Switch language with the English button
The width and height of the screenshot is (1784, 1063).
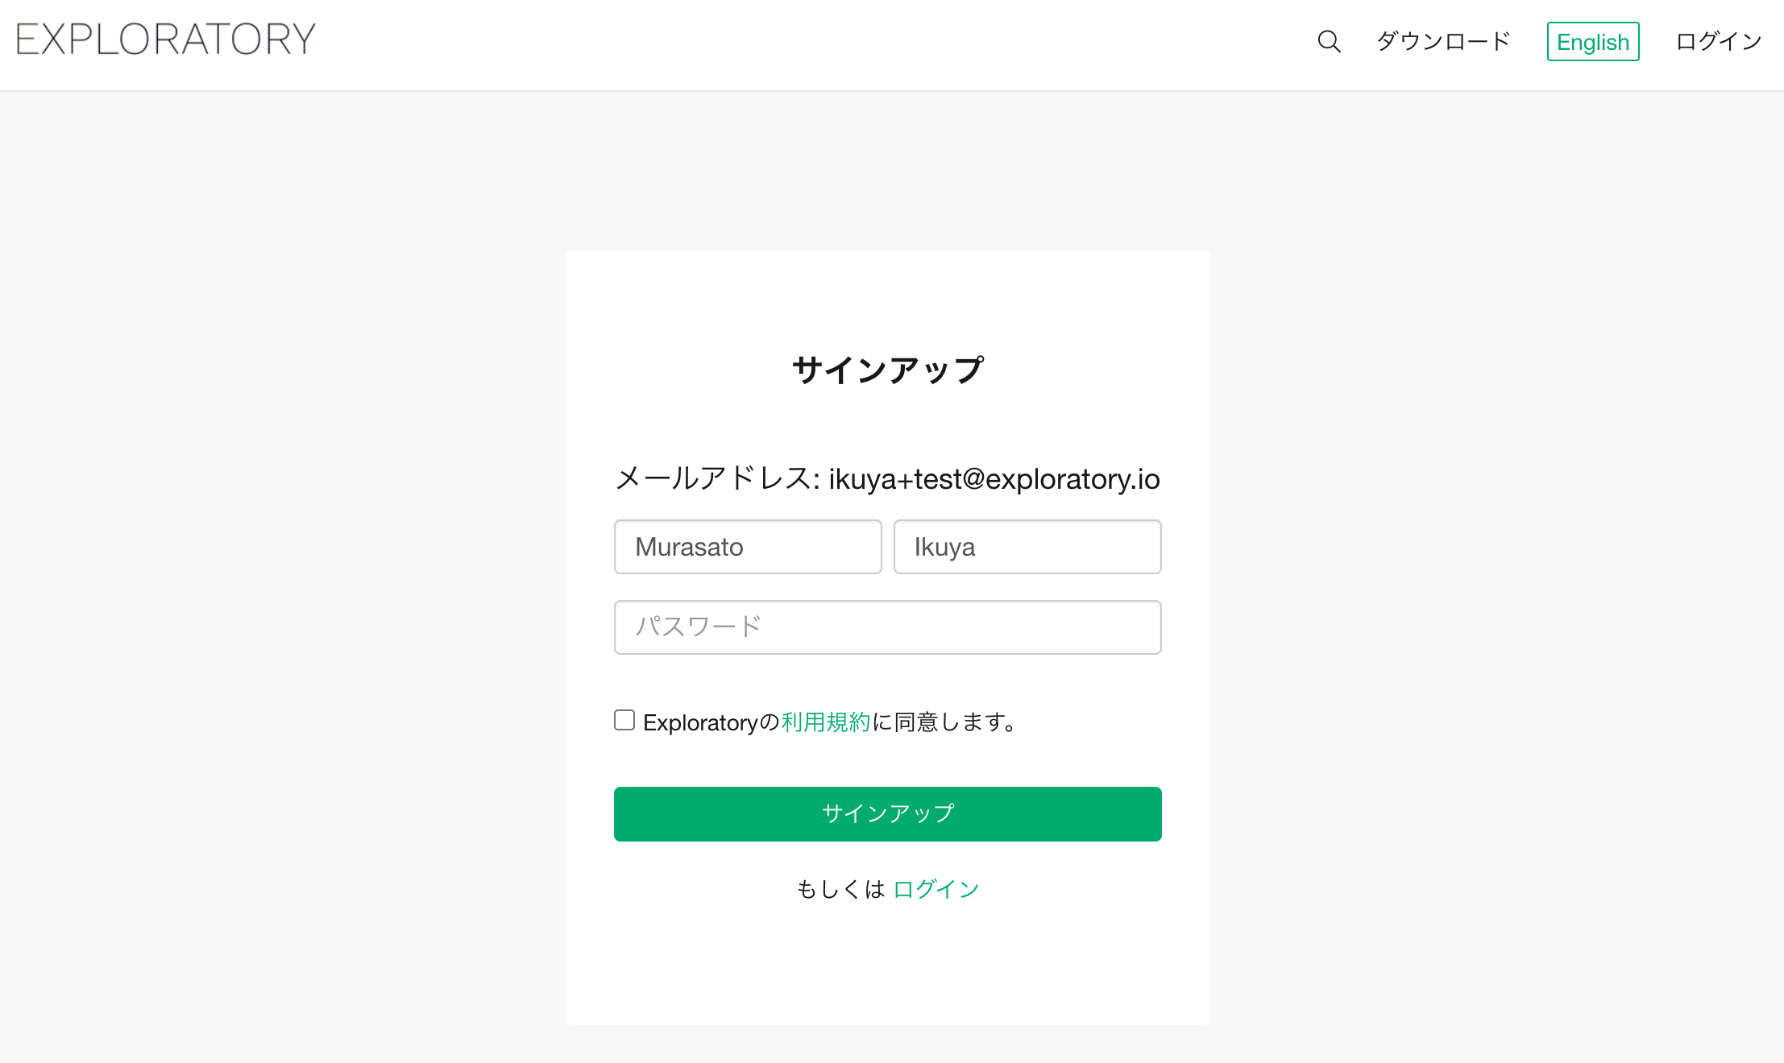click(1593, 42)
